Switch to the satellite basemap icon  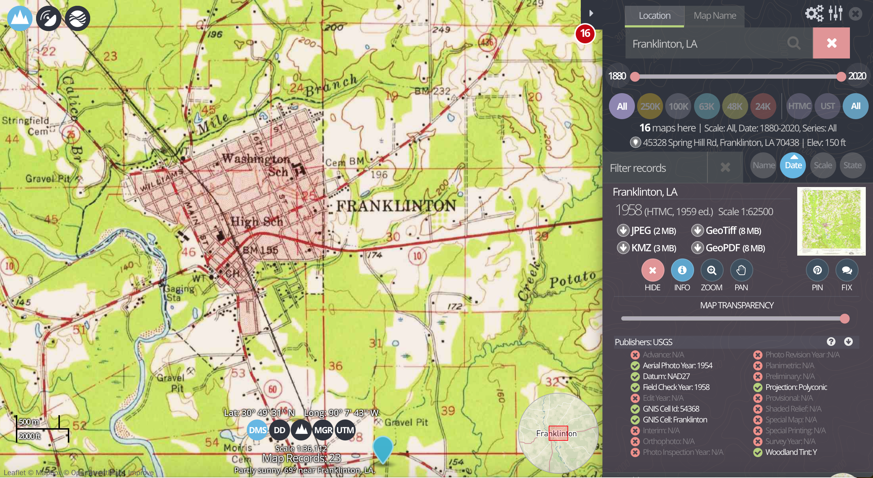click(48, 18)
